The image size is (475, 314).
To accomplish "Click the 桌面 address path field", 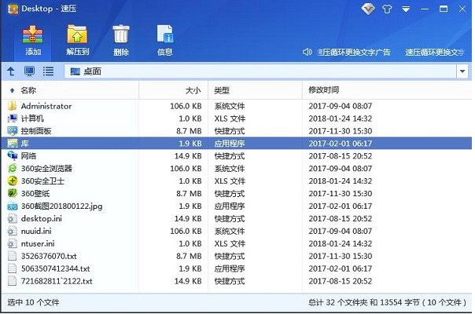I will [x=260, y=71].
